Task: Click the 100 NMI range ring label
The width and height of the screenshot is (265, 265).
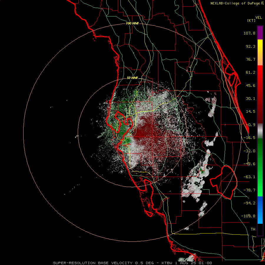Action: point(132,23)
